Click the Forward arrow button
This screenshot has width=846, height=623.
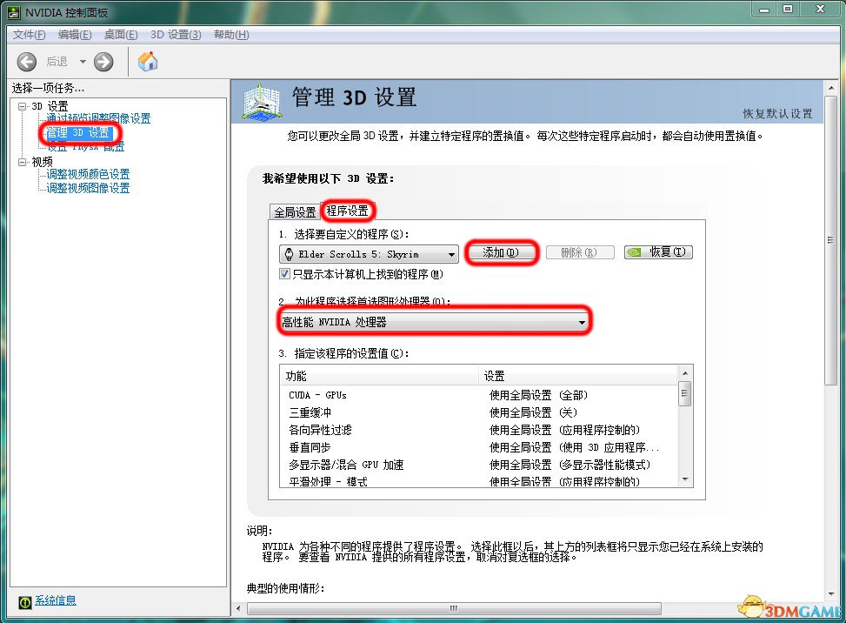coord(103,62)
